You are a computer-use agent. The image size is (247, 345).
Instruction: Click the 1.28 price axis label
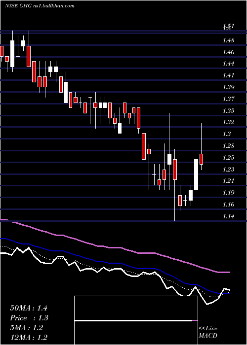(x=228, y=146)
